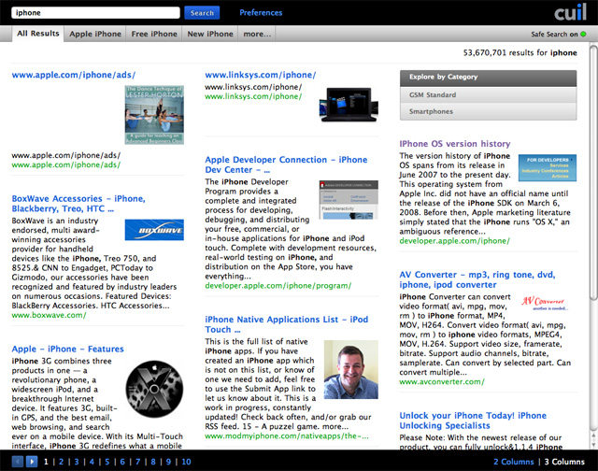Click the For Developers blue thumbnail
This screenshot has width=598, height=471.
click(x=548, y=168)
